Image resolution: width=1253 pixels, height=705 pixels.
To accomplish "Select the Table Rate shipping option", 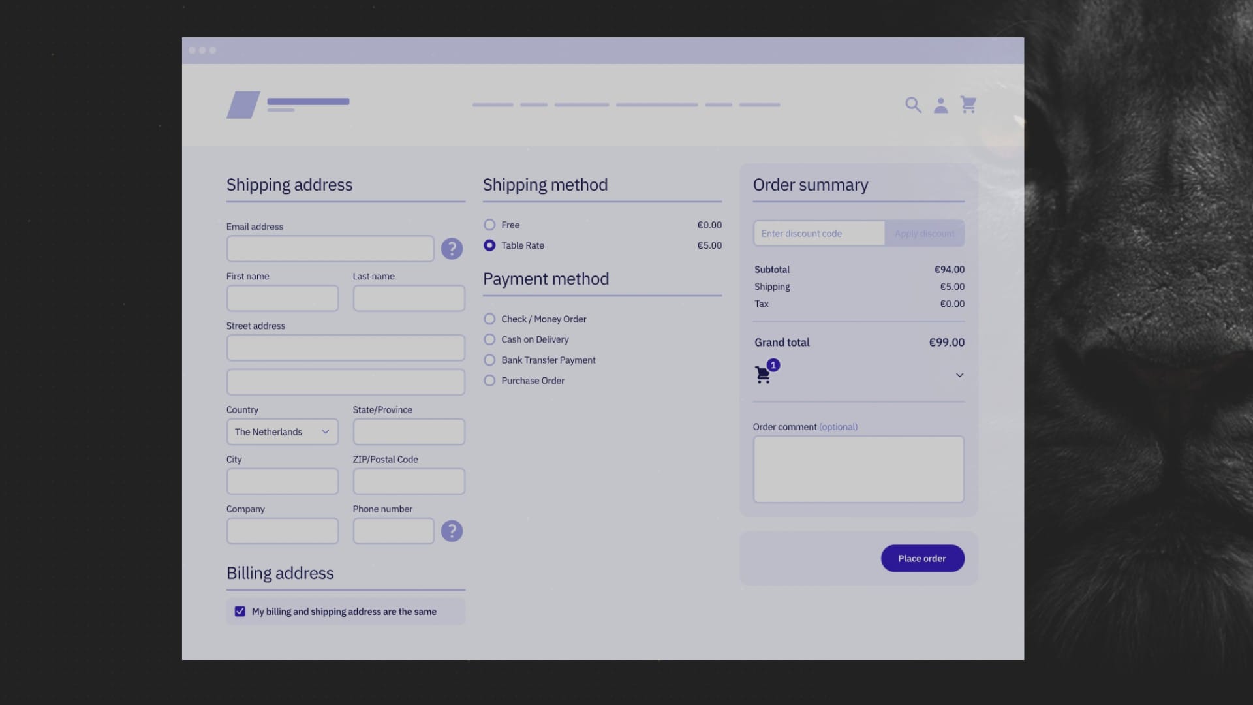I will pos(489,245).
